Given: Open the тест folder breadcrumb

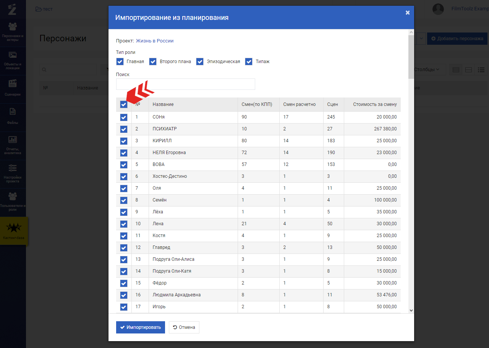Looking at the screenshot, I should tap(44, 9).
